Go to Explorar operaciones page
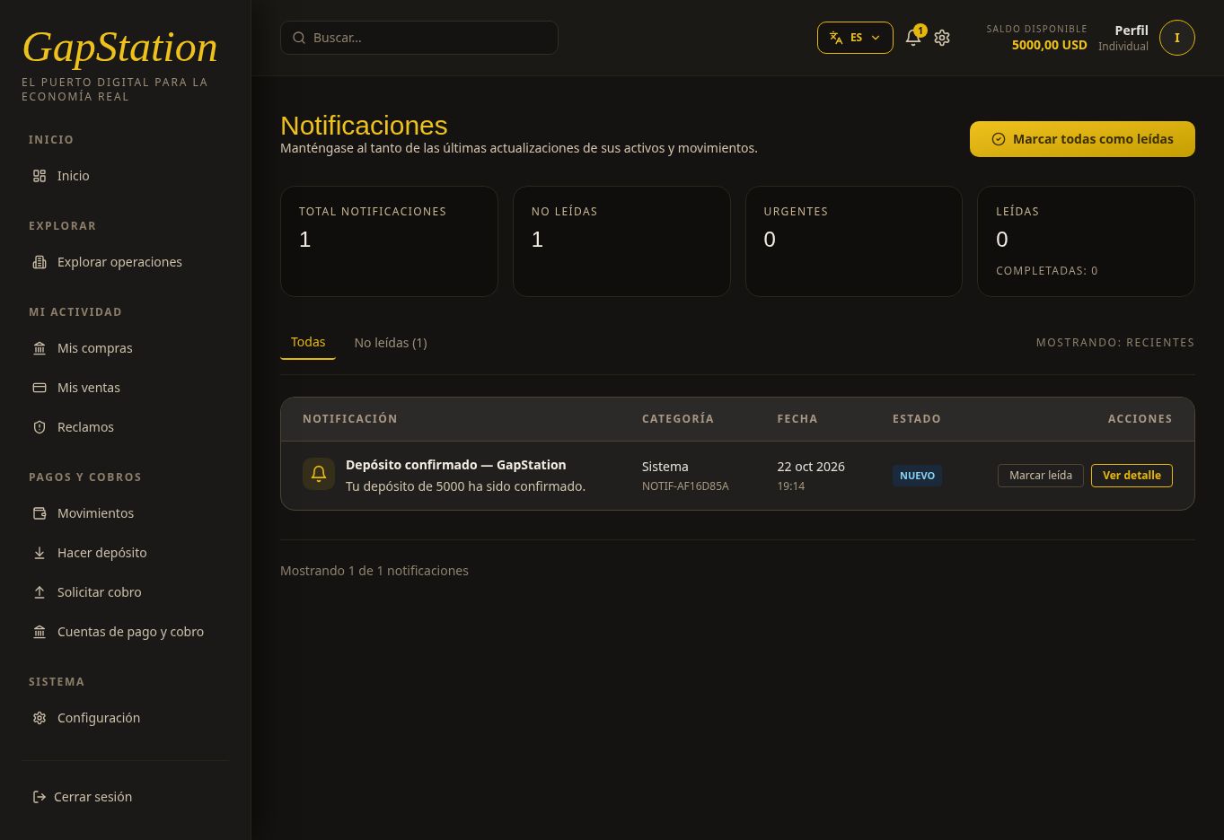Image resolution: width=1224 pixels, height=840 pixels. [119, 262]
